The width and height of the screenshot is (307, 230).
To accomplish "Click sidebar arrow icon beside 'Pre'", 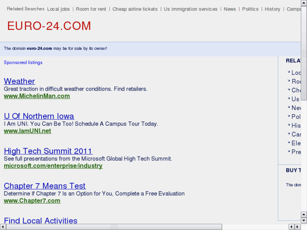I will 288,151.
